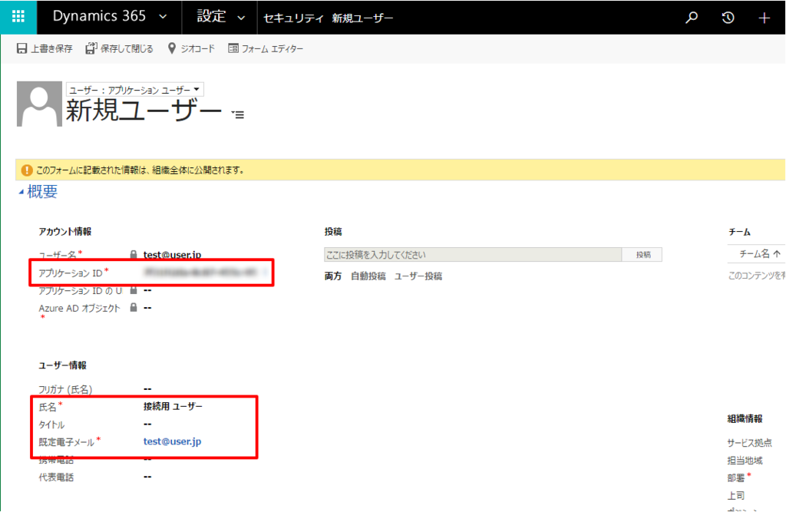Click the アカウント情報 section heading
This screenshot has height=512, width=786.
[65, 232]
